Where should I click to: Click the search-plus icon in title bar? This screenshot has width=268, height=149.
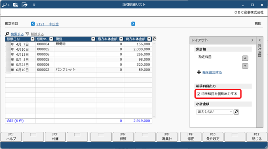pos(6,5)
